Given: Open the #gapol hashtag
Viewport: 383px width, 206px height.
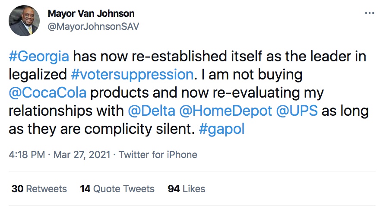Looking at the screenshot, I should (222, 130).
